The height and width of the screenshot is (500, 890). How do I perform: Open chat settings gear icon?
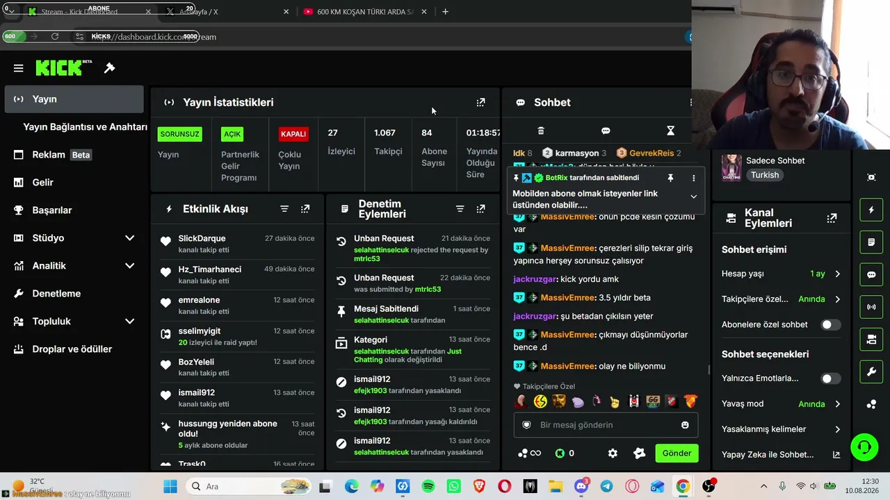613,453
